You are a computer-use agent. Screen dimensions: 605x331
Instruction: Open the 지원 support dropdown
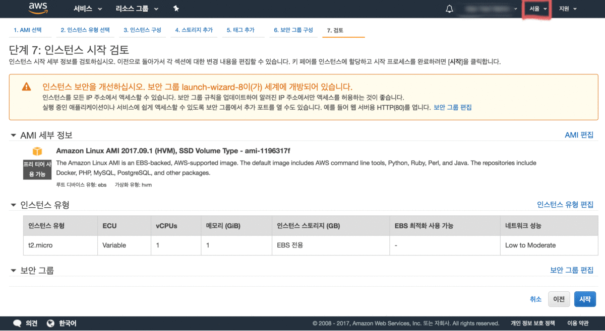(x=567, y=9)
